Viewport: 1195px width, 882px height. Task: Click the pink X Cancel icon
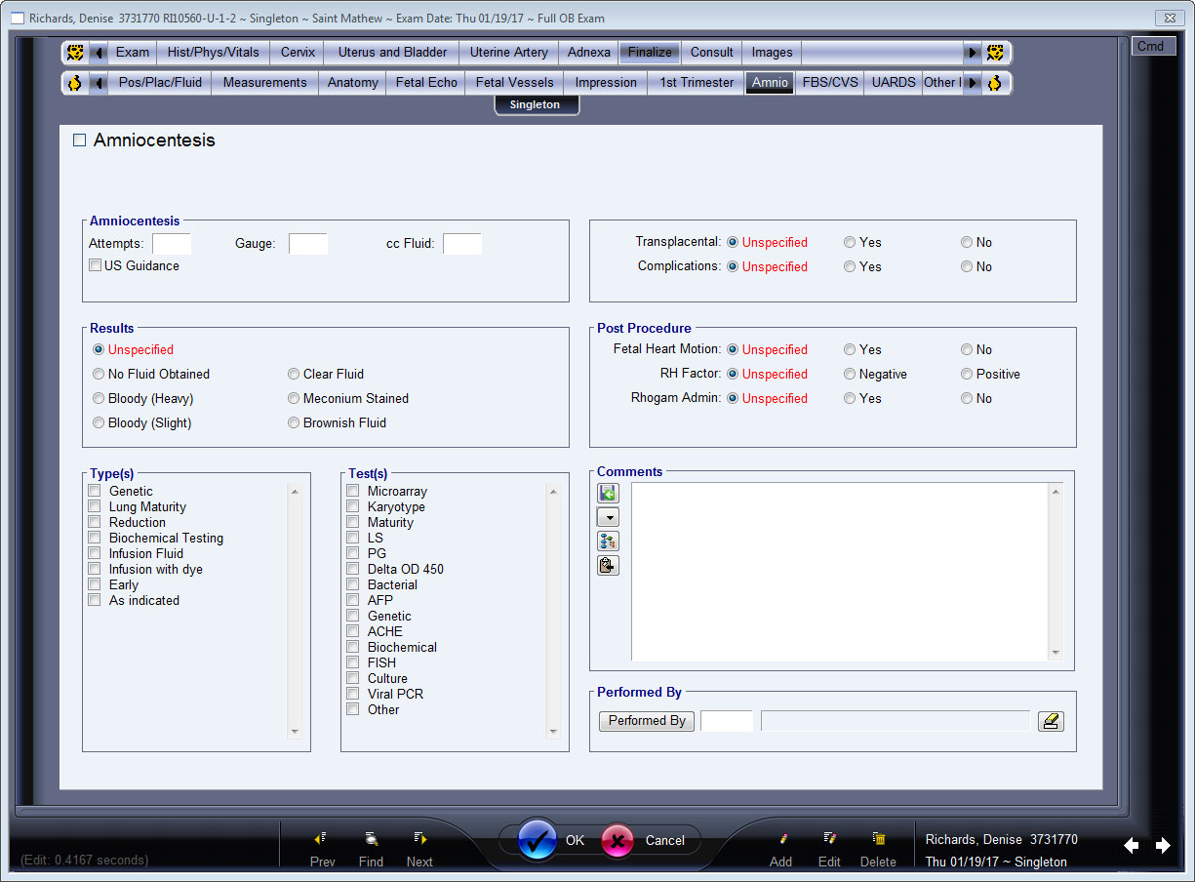point(618,840)
